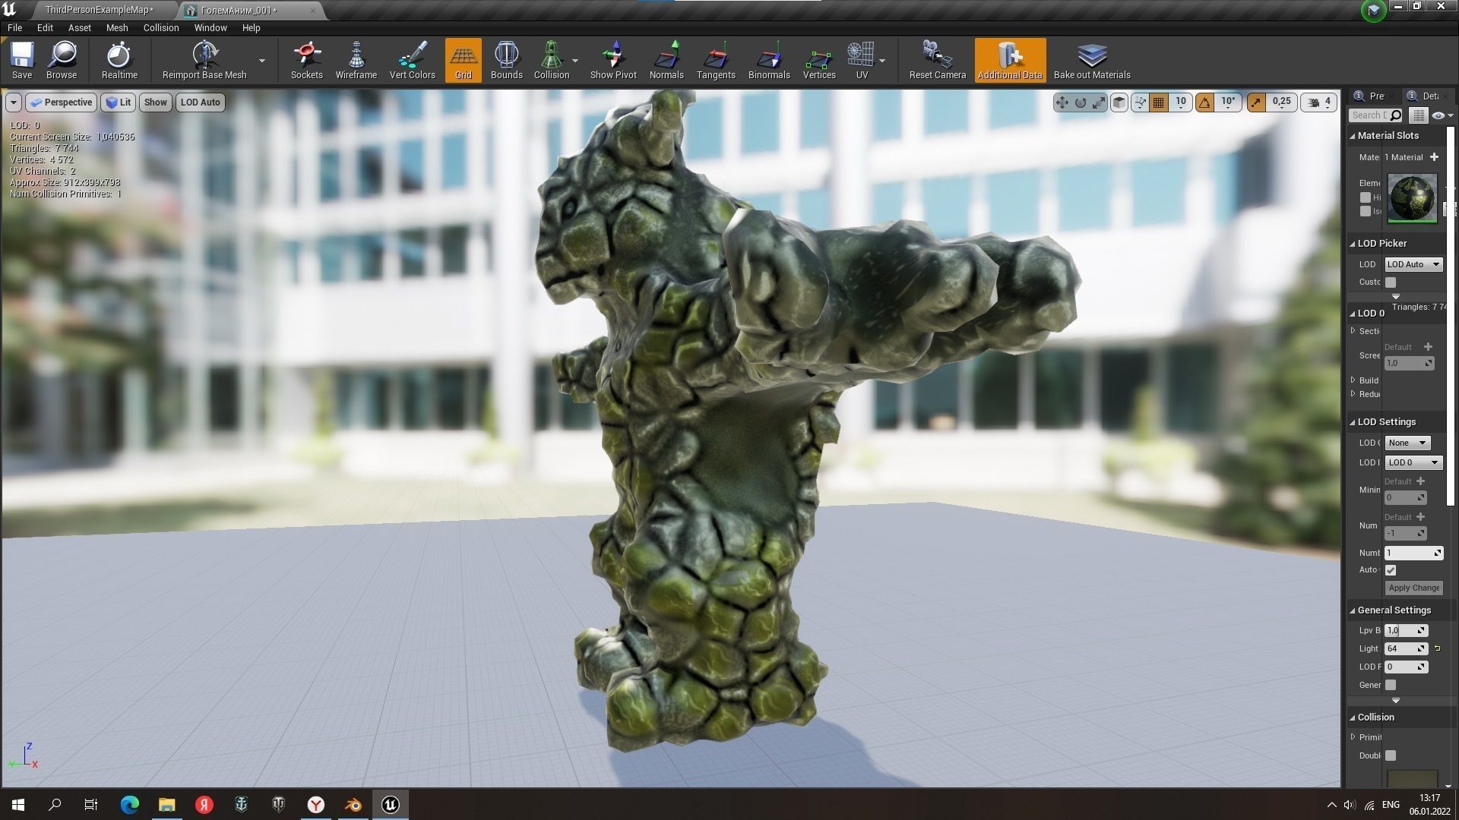Click Perspective viewport button
Screen dimensions: 1459x820
click(x=61, y=102)
